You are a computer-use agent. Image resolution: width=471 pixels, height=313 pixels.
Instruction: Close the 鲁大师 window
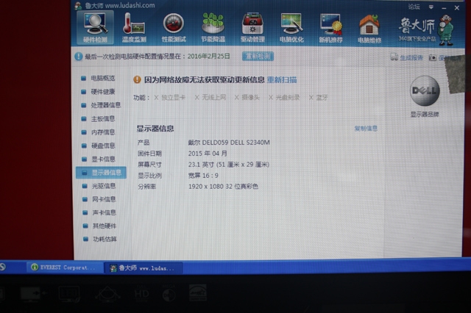457,8
